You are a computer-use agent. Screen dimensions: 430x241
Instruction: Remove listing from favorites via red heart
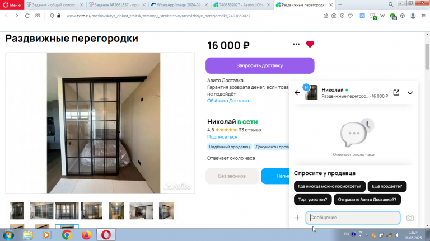[x=310, y=44]
